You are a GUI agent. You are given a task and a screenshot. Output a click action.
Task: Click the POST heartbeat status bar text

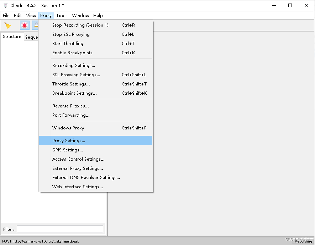pyautogui.click(x=40, y=241)
